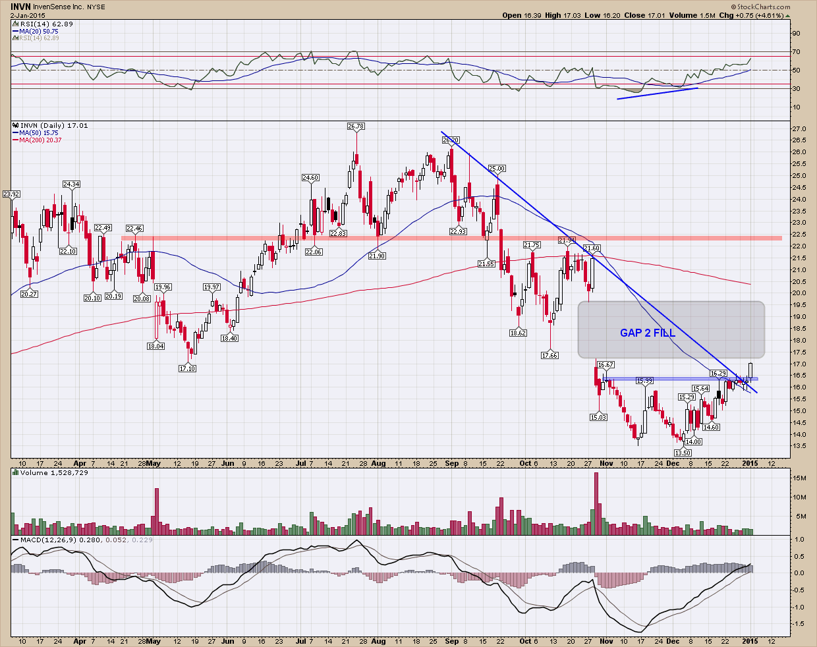Select the 'Low 16.20' value in header
The width and height of the screenshot is (817, 647).
click(x=601, y=15)
